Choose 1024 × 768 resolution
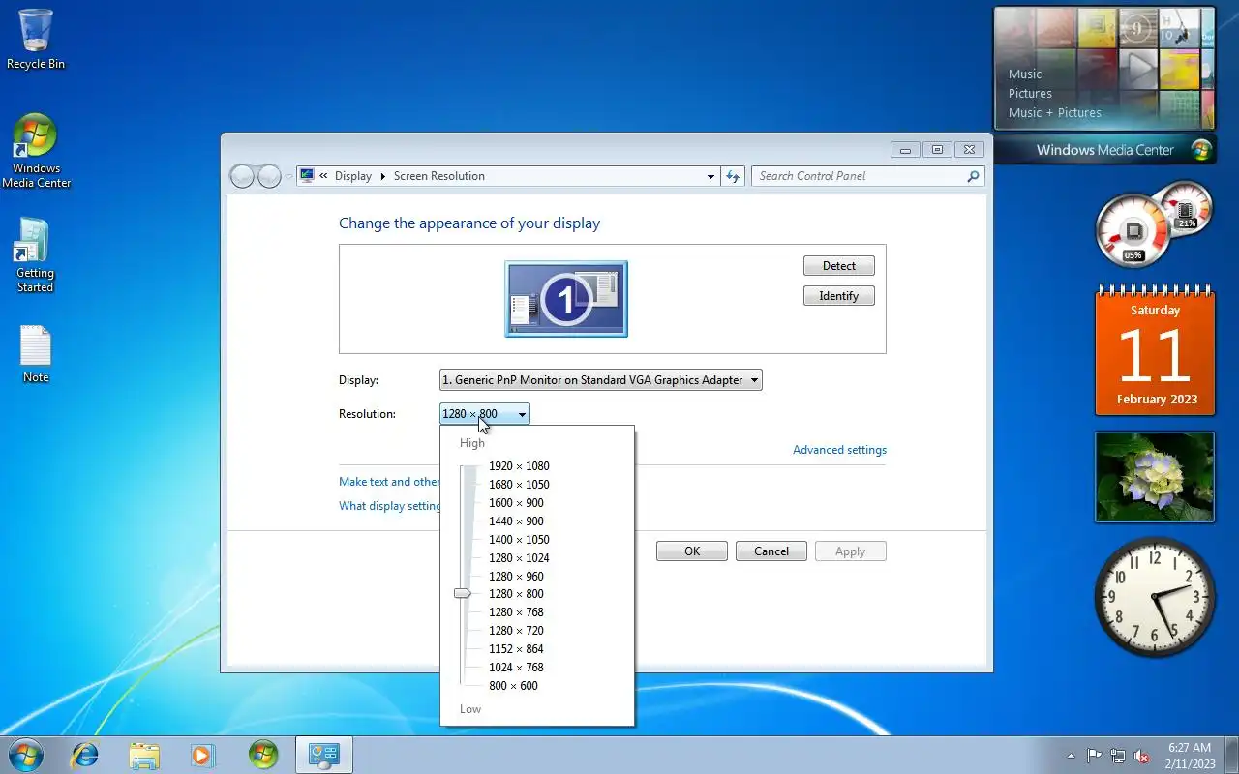The image size is (1239, 774). click(x=516, y=668)
